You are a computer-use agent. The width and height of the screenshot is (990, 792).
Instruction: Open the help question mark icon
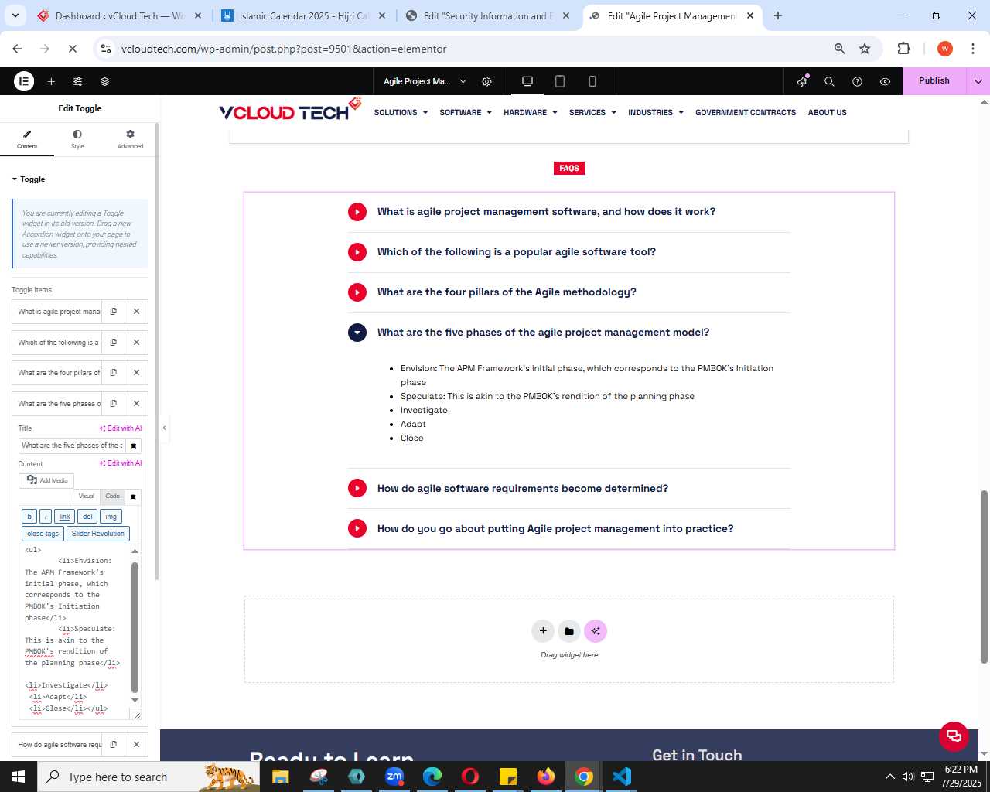click(x=857, y=81)
